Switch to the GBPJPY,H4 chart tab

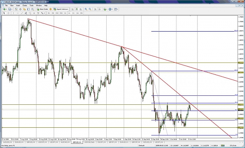[x=113, y=142]
